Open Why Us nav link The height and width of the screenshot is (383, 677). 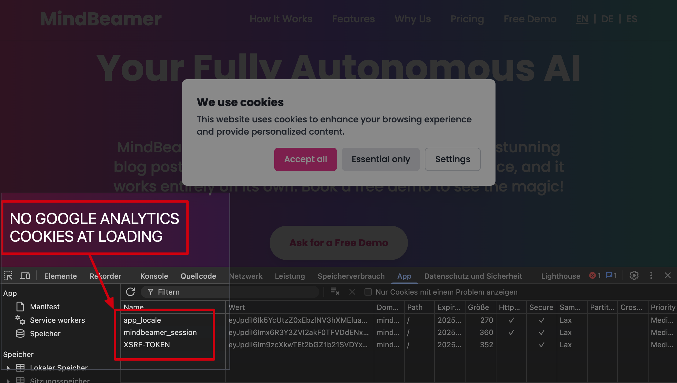[x=413, y=19]
